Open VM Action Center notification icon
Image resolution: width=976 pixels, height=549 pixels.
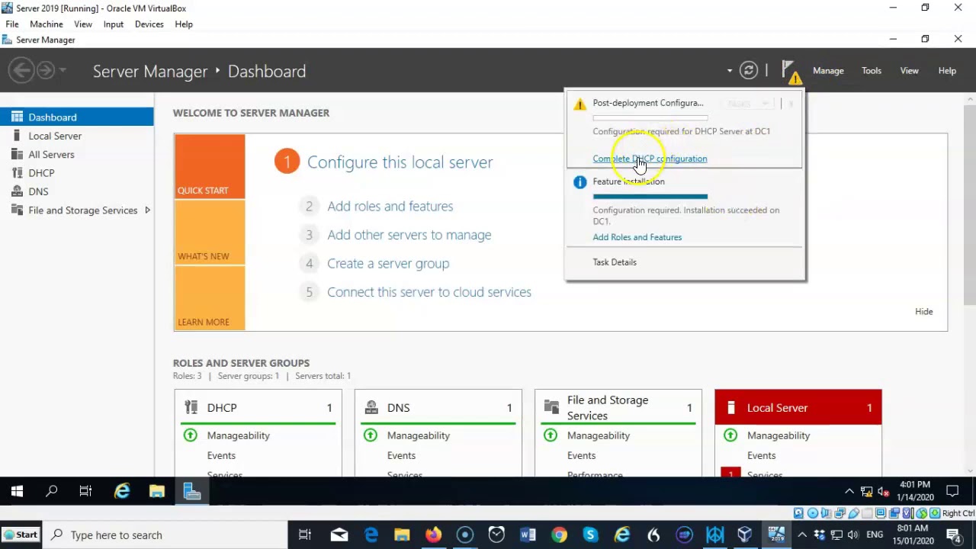coord(952,492)
